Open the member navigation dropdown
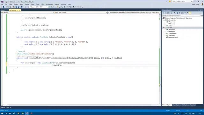Screen dimensions: 204x115 134,13
